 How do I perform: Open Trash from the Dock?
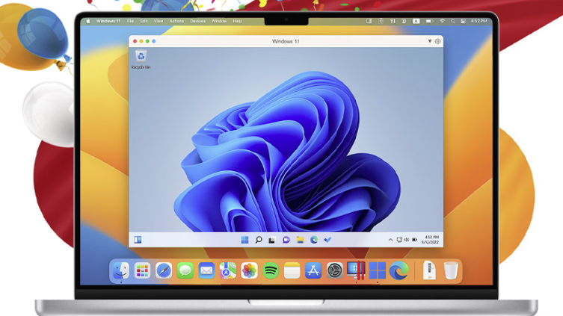[x=451, y=270]
